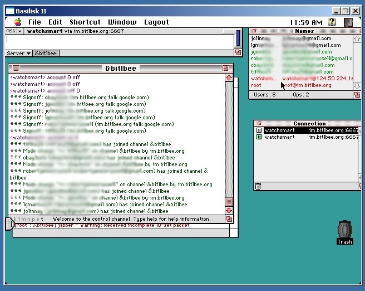Click the trash icon in Connection window
The width and height of the screenshot is (365, 291).
click(258, 186)
